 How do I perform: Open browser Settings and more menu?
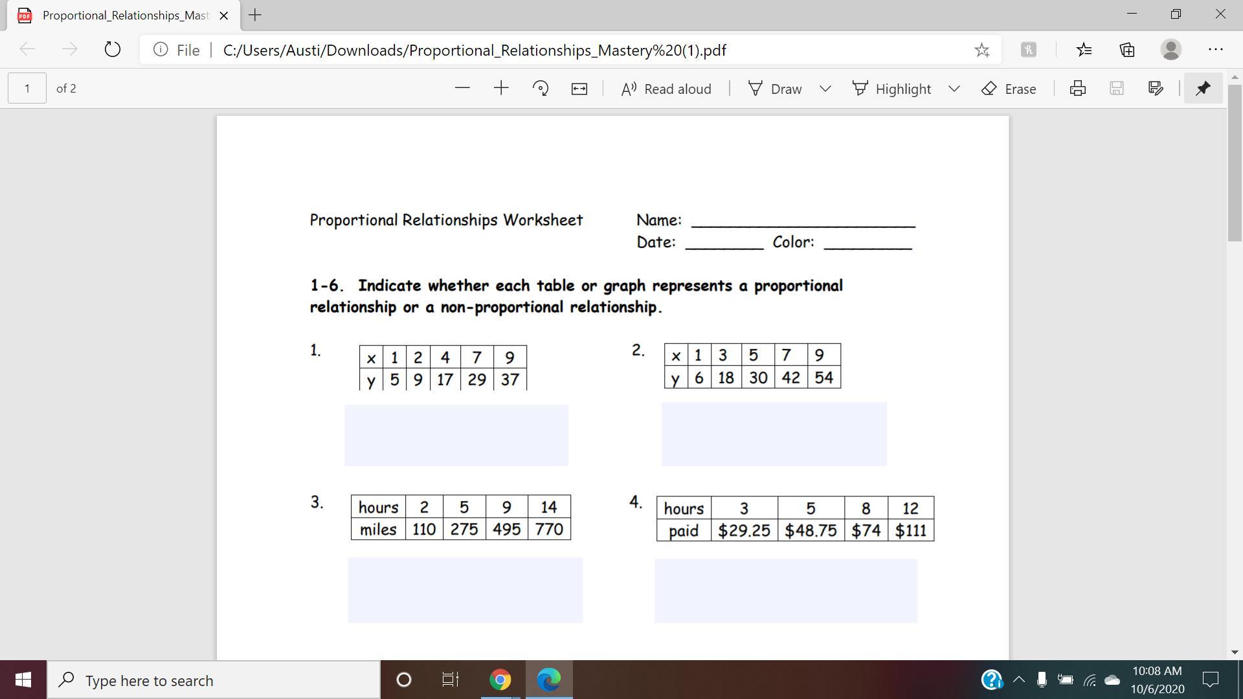(x=1215, y=50)
